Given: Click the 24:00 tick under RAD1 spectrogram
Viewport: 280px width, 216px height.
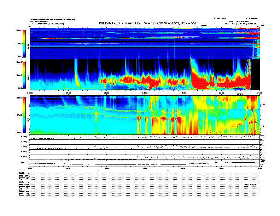Looking at the screenshot, I should [259, 93].
